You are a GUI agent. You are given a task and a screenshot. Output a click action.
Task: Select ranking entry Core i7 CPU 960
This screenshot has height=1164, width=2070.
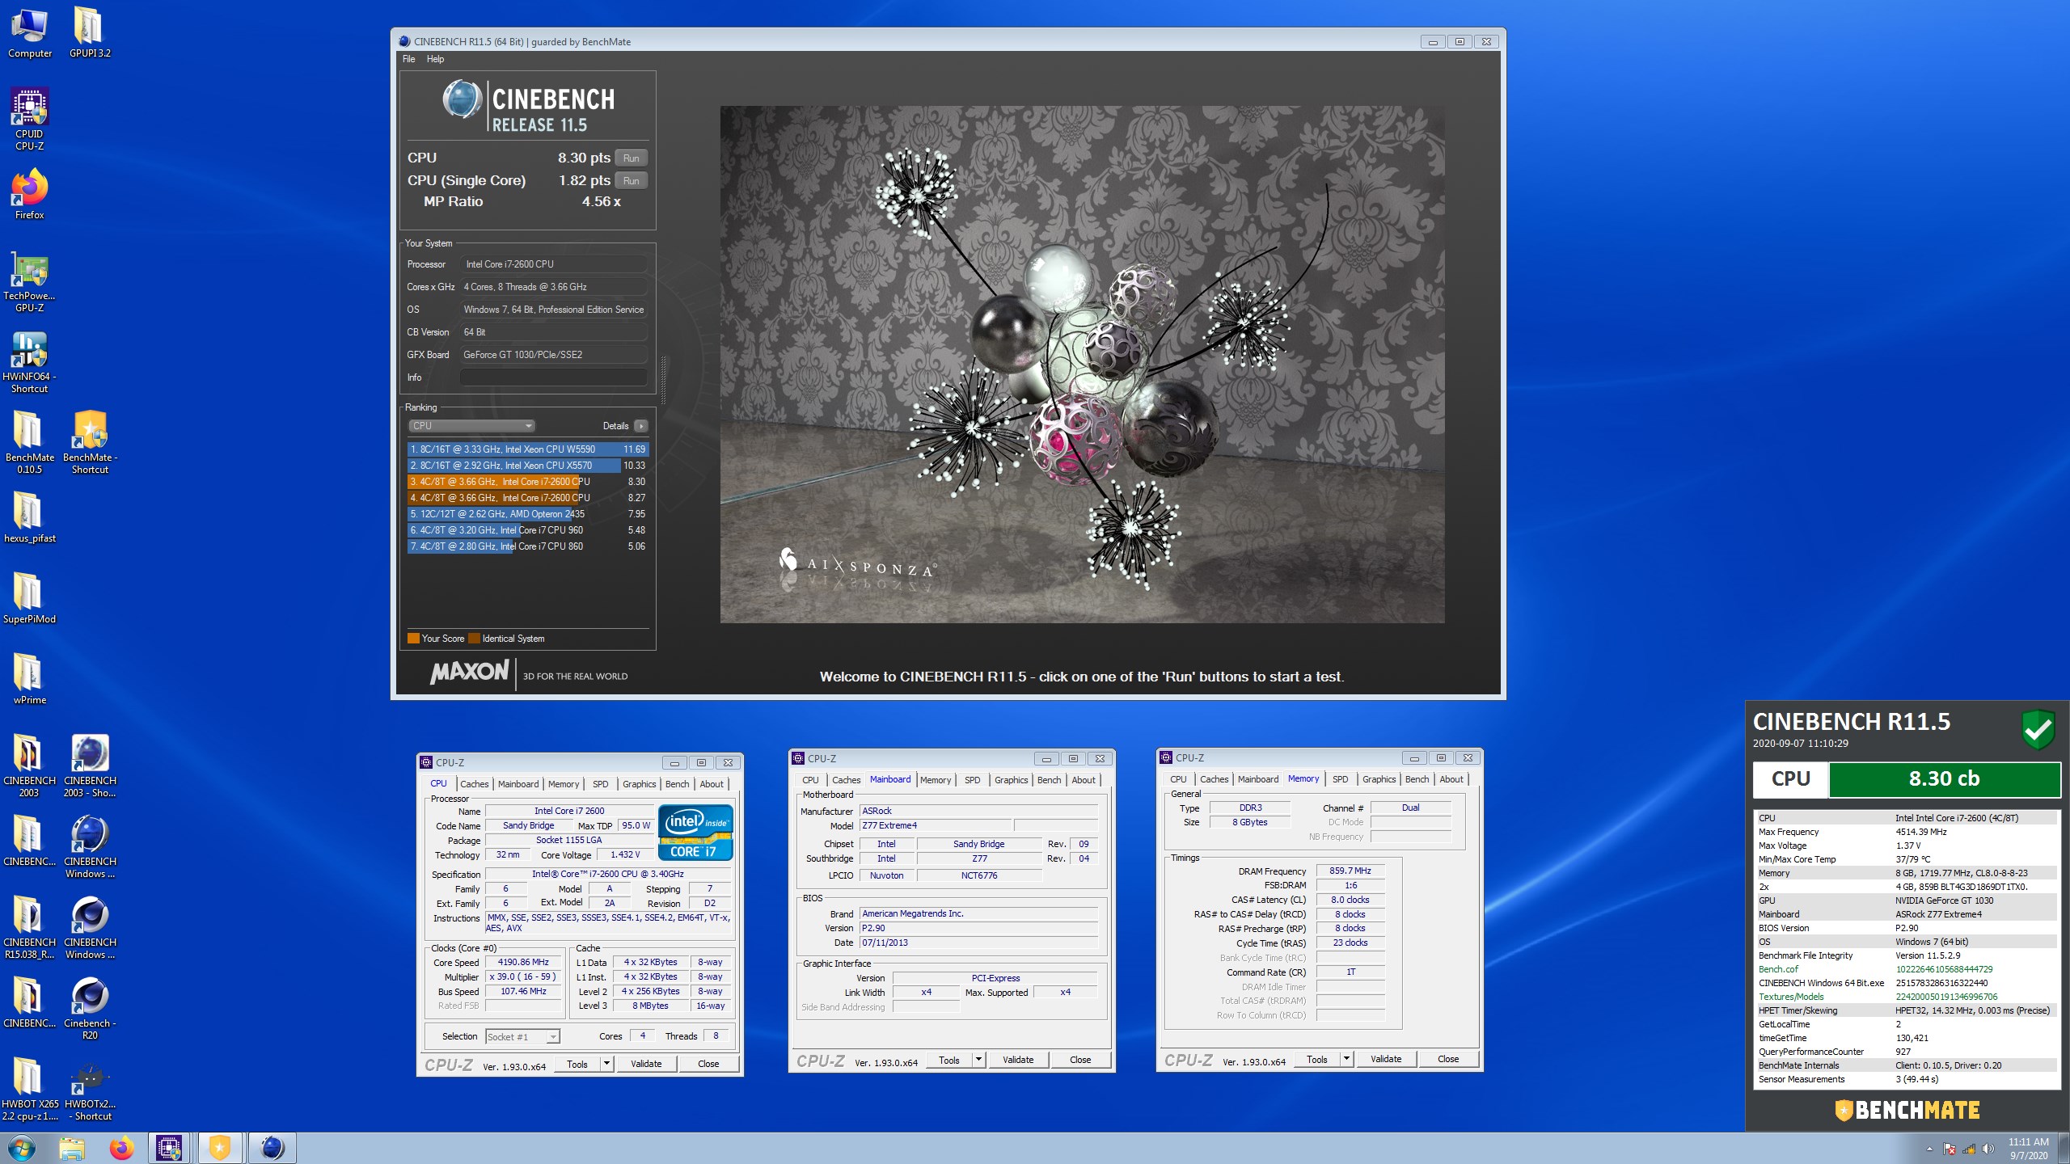point(528,530)
